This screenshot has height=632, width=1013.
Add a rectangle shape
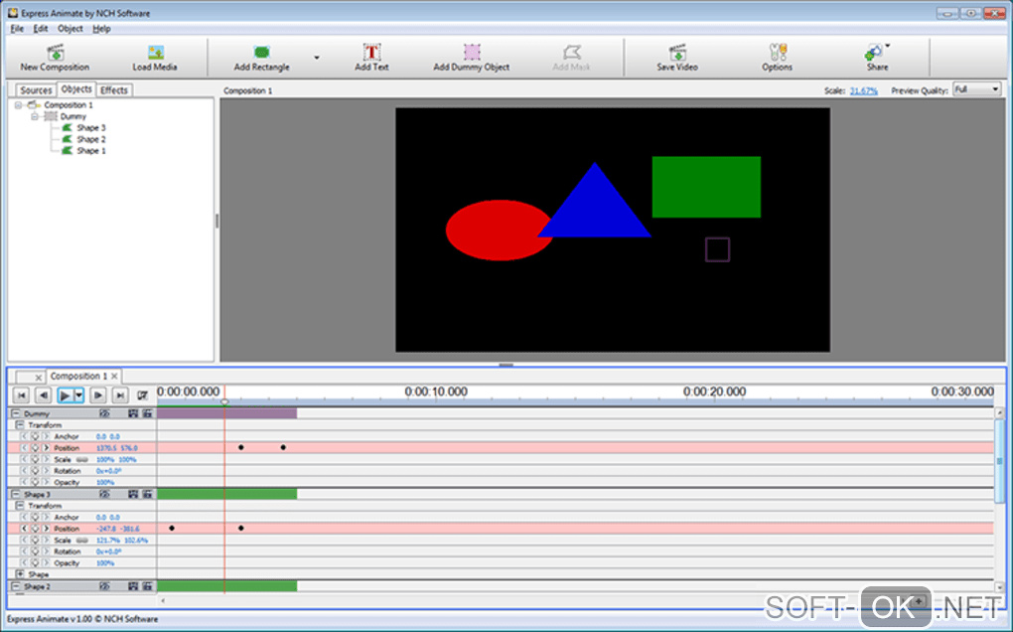click(x=261, y=58)
